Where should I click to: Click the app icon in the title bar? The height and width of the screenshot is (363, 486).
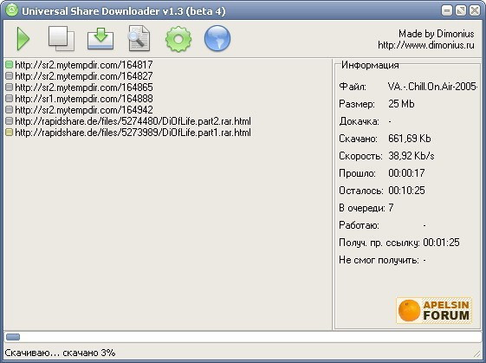[12, 11]
